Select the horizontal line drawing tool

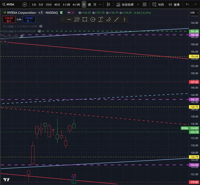coord(69,19)
